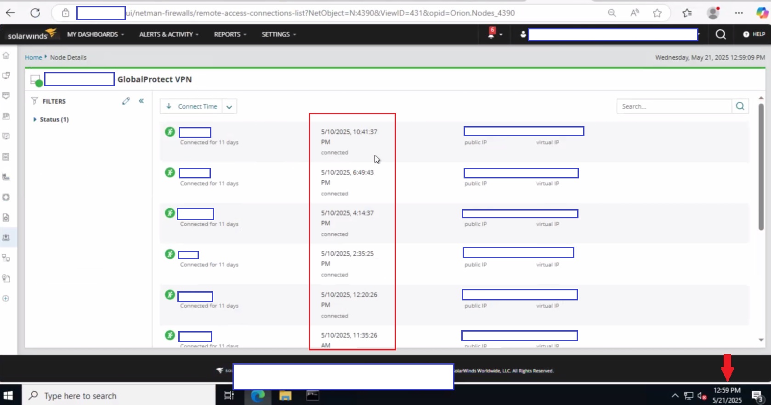Viewport: 771px width, 405px height.
Task: Click the SolarWinds logo
Action: [32, 34]
